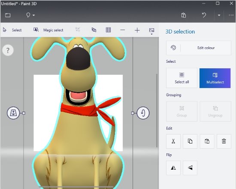
Task: Choose the Select tool
Action: pos(12,30)
